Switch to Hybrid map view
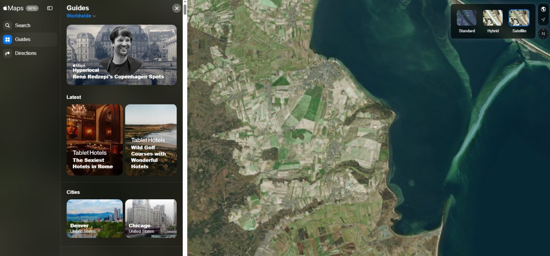The image size is (550, 256). [x=493, y=22]
